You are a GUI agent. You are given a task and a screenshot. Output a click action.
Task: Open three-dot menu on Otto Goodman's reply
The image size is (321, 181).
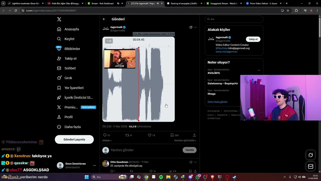click(195, 162)
